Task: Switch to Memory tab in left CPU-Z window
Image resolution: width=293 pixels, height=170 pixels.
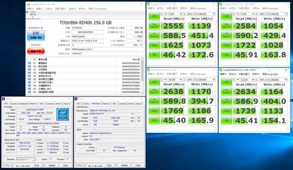Action: (x=34, y=104)
